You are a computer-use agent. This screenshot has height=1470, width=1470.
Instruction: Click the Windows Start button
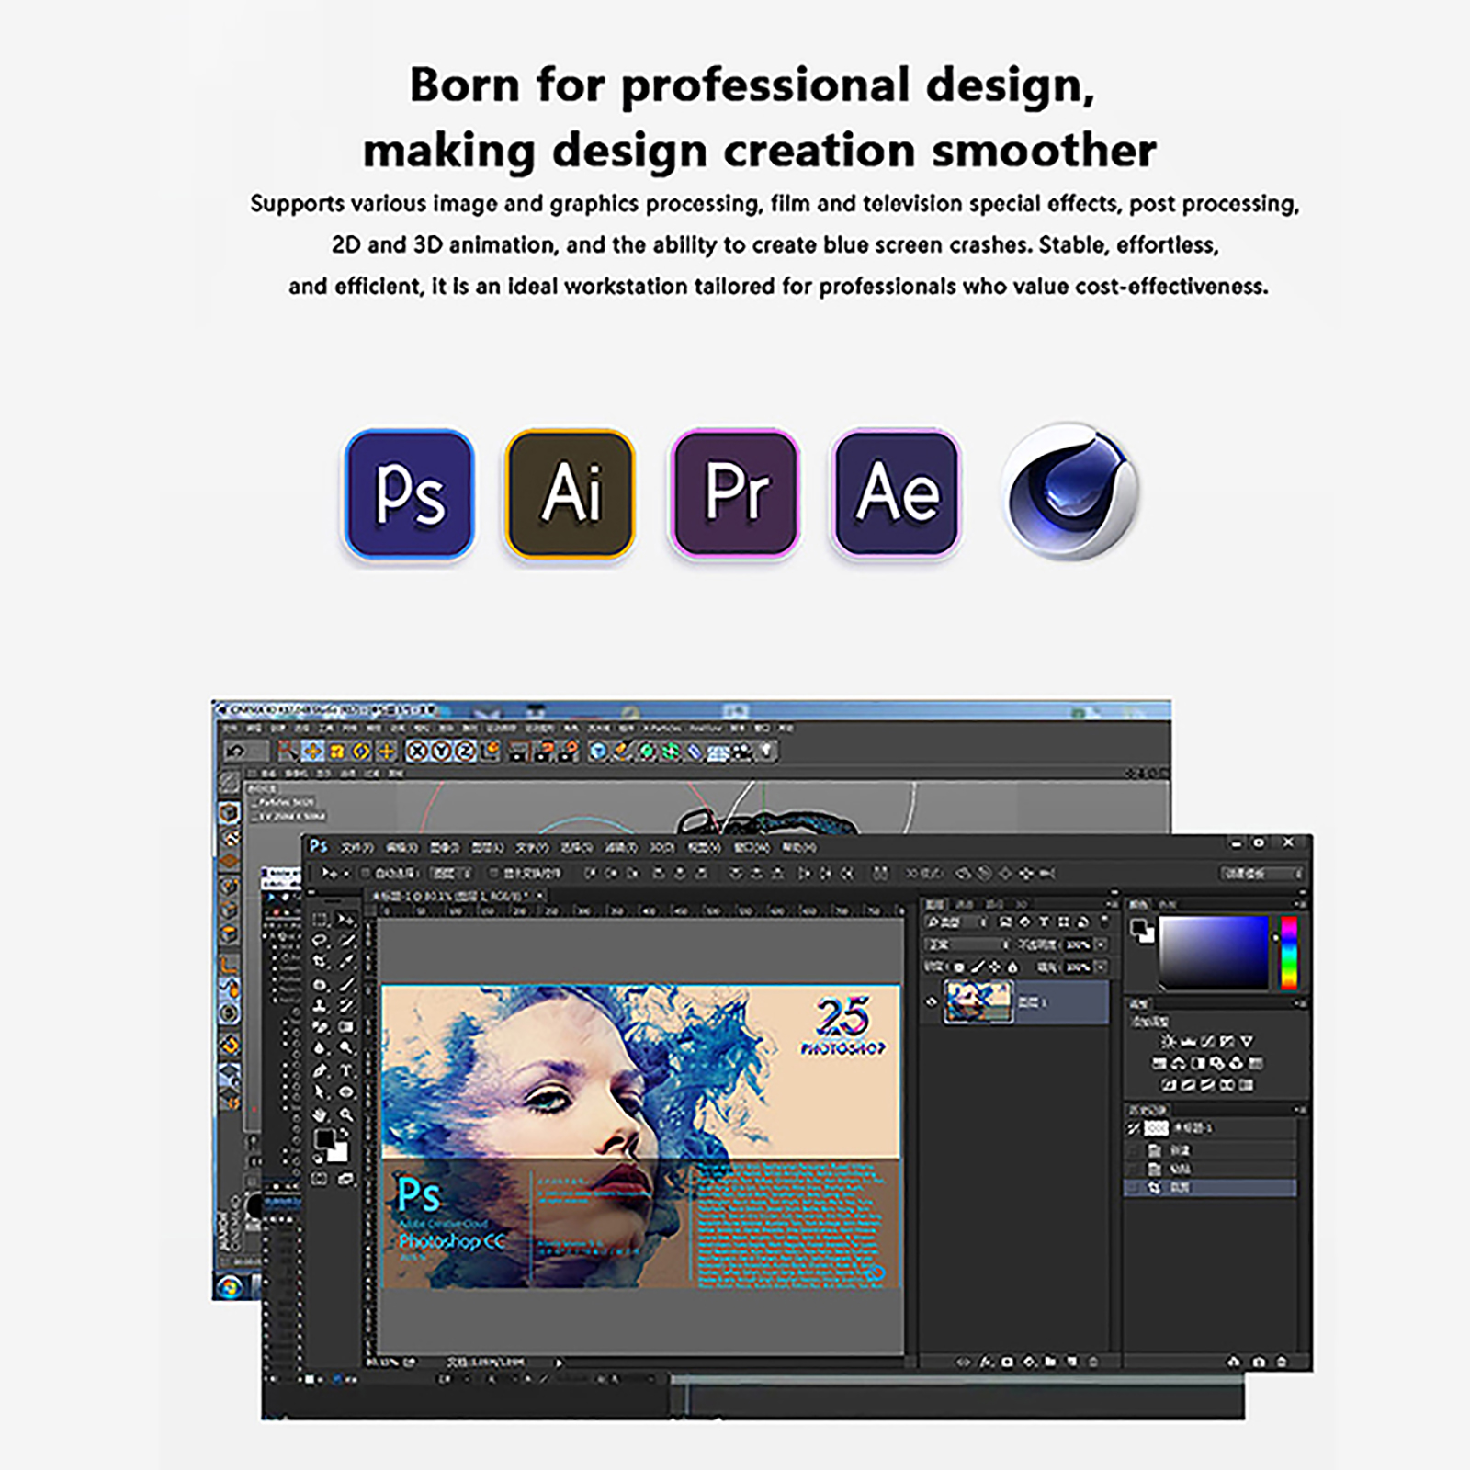230,1286
